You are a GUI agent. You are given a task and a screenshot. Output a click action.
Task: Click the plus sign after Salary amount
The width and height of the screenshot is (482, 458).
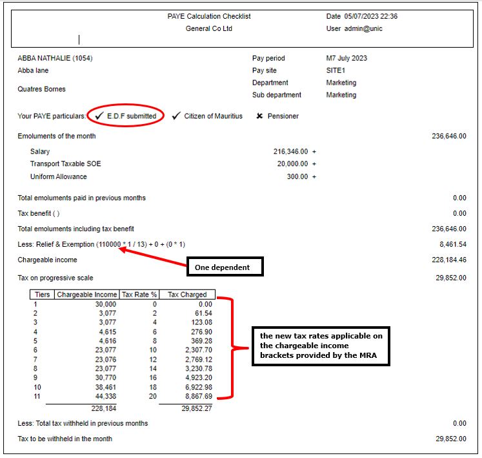click(314, 152)
